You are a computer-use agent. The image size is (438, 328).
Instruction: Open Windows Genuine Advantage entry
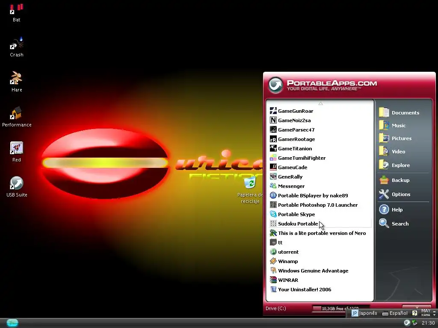pyautogui.click(x=320, y=270)
